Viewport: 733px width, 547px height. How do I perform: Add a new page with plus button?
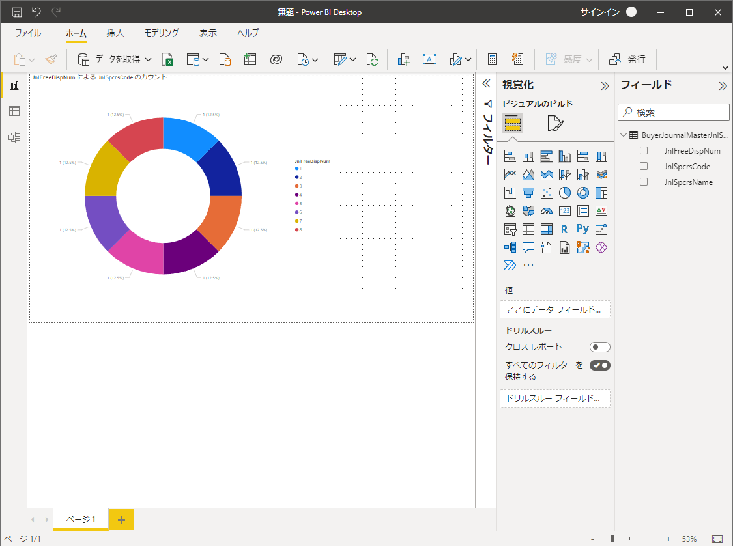click(121, 519)
